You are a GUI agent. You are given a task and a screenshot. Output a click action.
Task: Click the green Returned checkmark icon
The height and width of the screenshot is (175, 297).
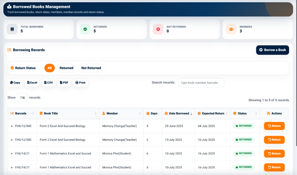85,29
